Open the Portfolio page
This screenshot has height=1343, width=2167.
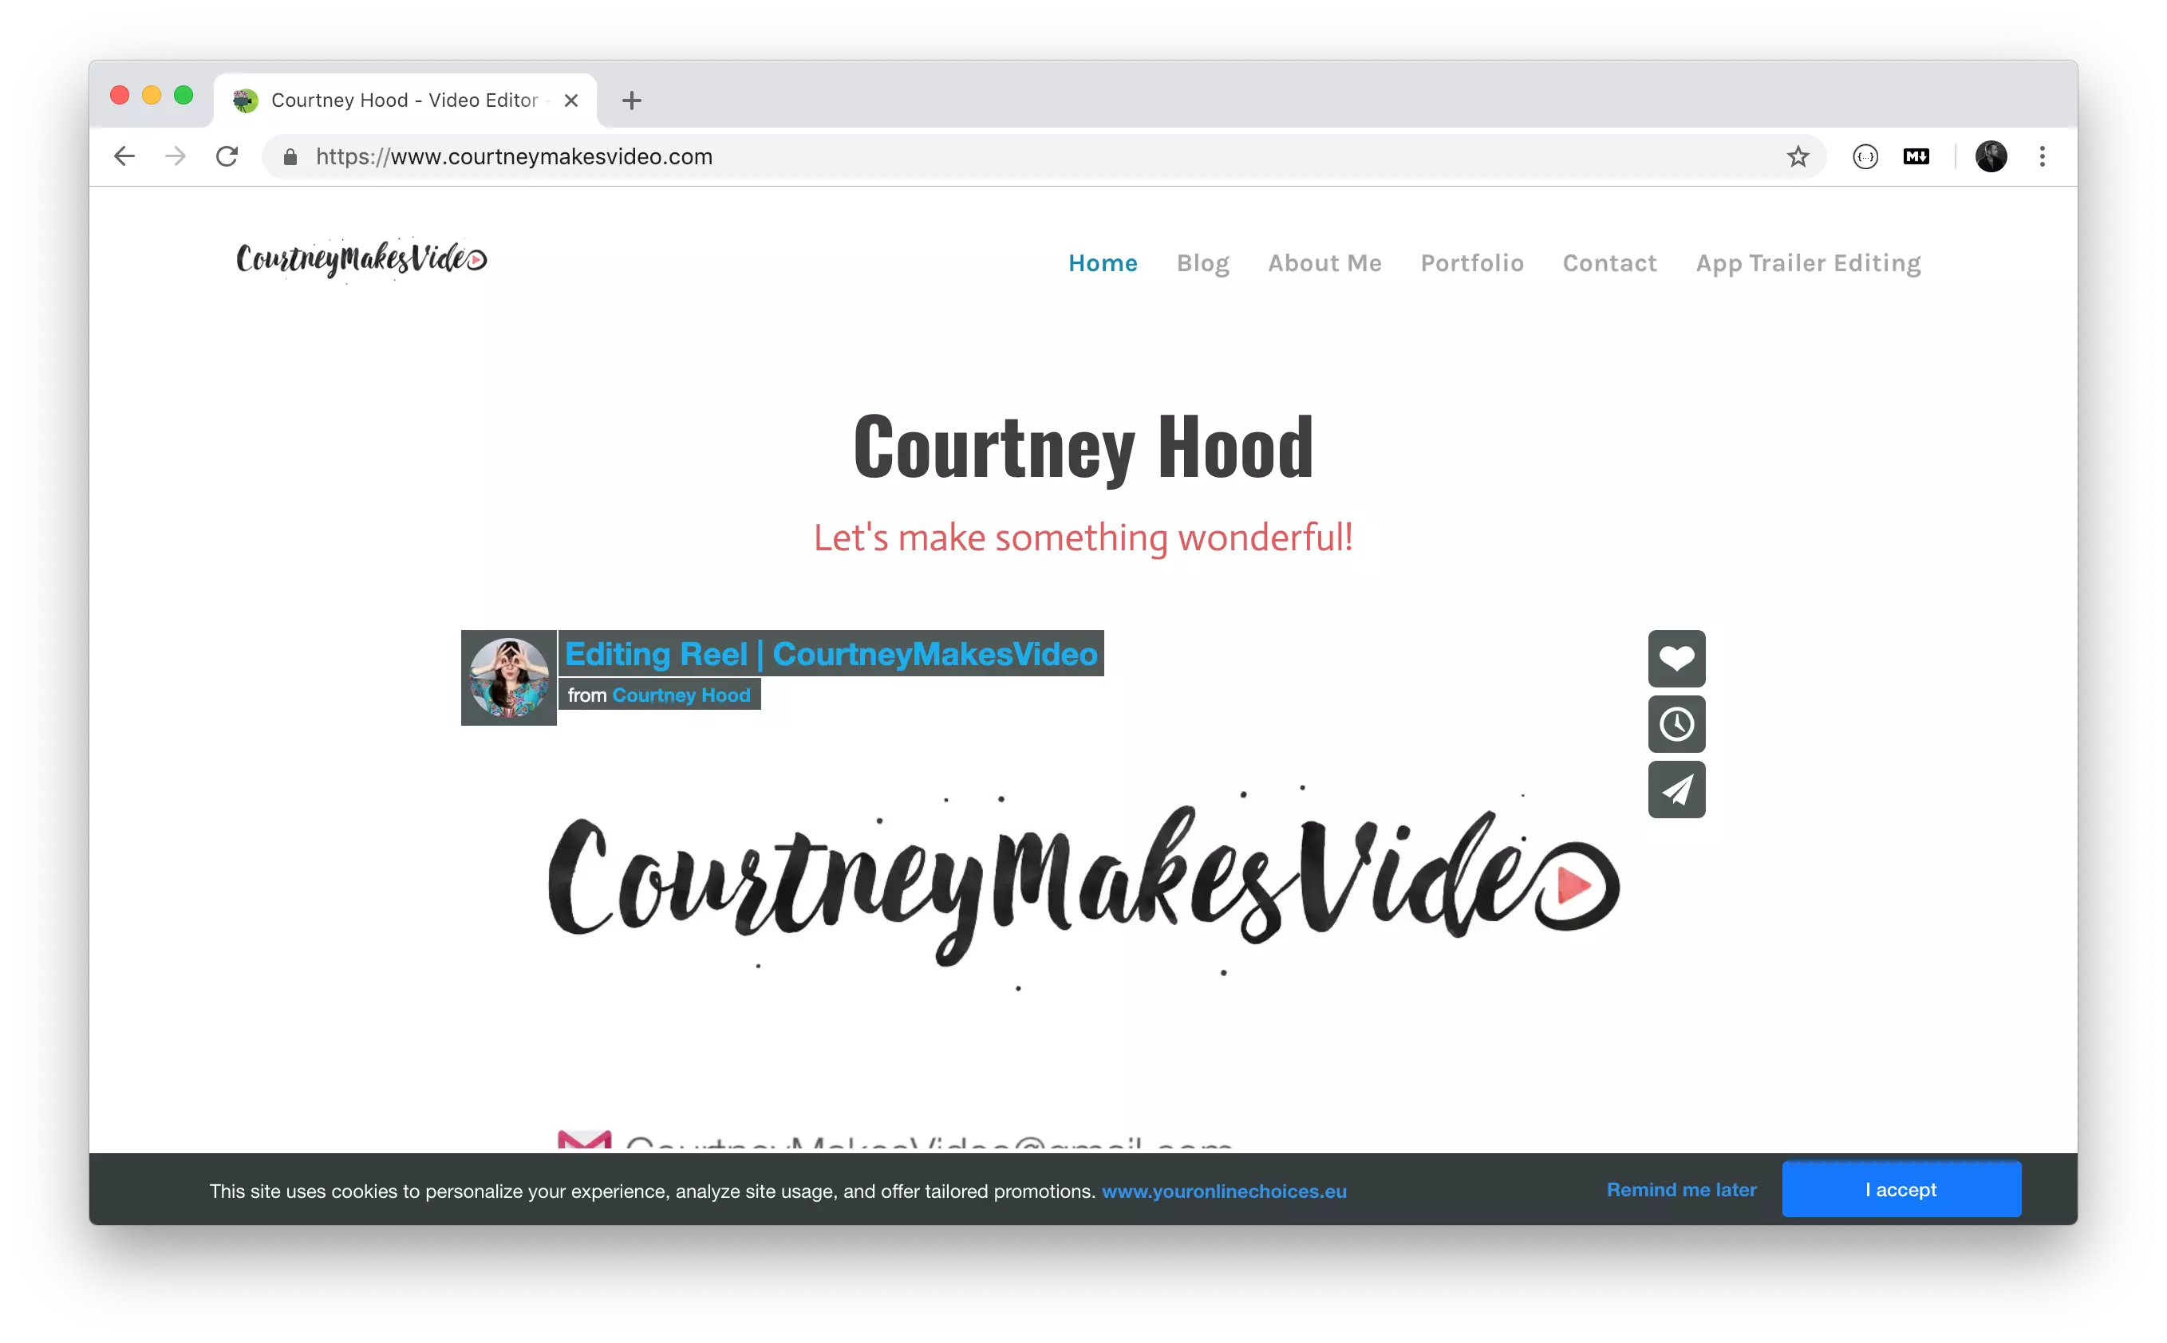pyautogui.click(x=1471, y=263)
